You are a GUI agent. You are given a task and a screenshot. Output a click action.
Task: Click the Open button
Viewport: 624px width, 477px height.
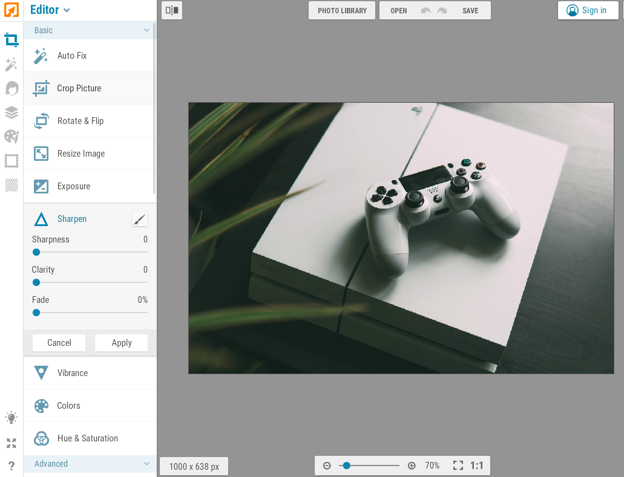click(398, 11)
